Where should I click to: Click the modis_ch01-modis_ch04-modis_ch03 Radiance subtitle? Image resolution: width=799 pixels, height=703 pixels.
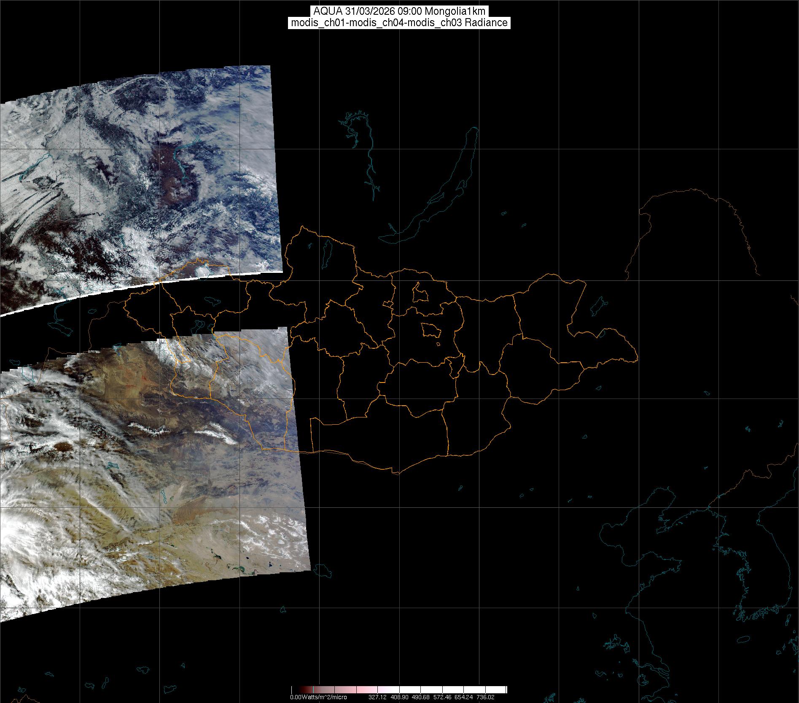tap(399, 23)
